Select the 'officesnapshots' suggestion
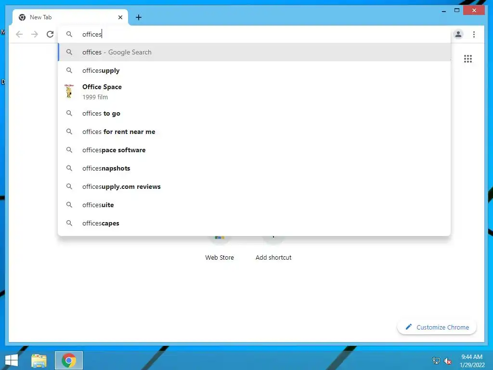This screenshot has height=370, width=493. 254,168
